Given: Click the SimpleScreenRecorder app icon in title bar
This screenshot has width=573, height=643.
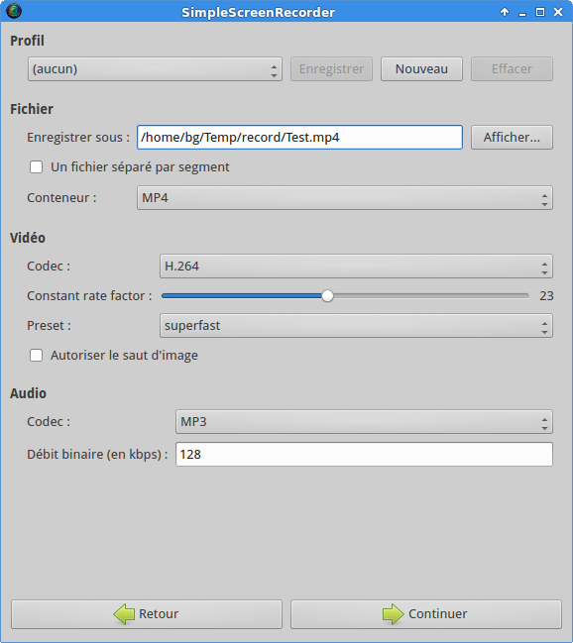Looking at the screenshot, I should pos(14,11).
